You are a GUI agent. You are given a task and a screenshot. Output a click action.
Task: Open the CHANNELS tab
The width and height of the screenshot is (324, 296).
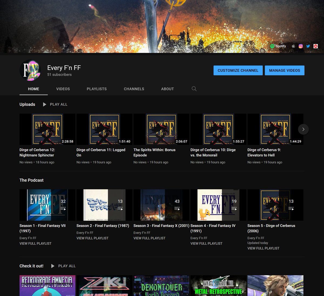pos(134,89)
